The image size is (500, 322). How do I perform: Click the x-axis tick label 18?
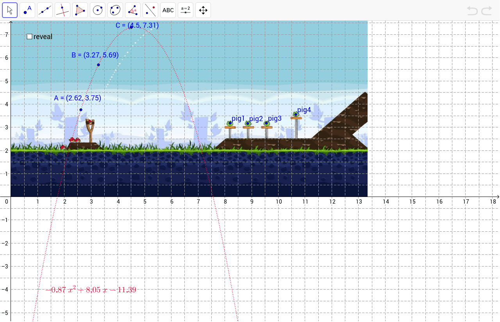[493, 202]
